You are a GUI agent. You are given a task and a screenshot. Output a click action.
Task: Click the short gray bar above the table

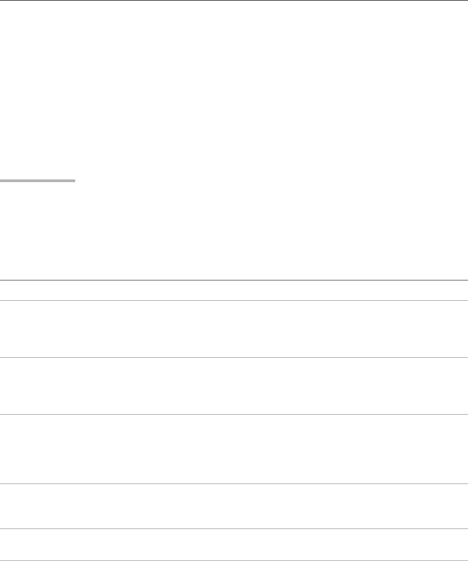(37, 180)
